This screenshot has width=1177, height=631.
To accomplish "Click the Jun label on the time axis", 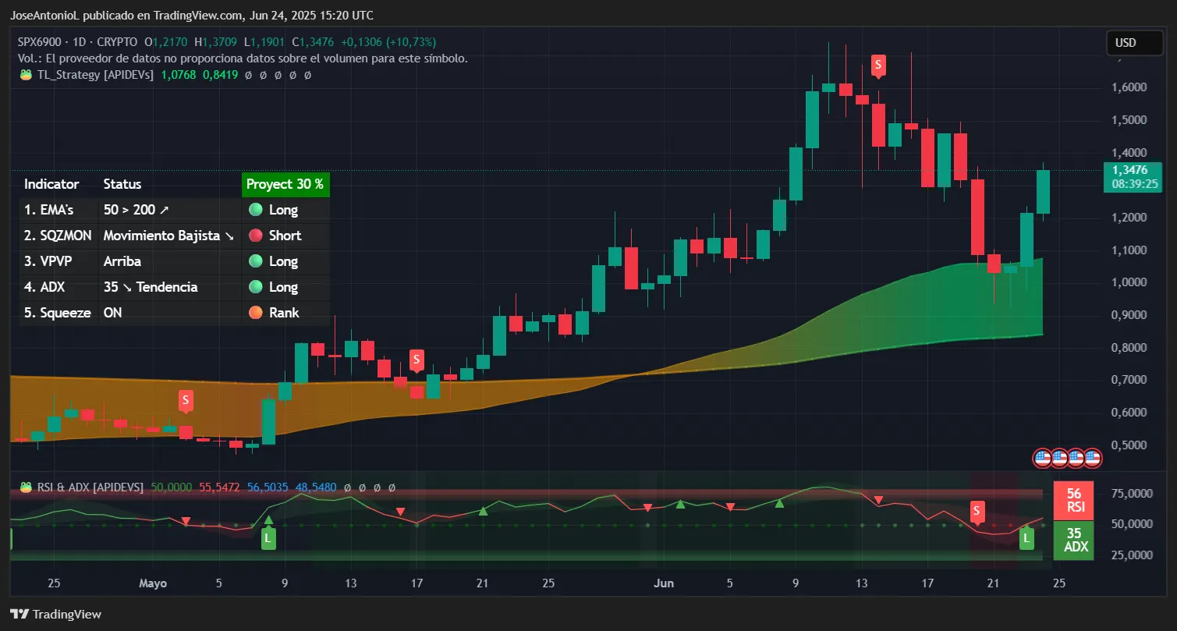I will click(665, 583).
